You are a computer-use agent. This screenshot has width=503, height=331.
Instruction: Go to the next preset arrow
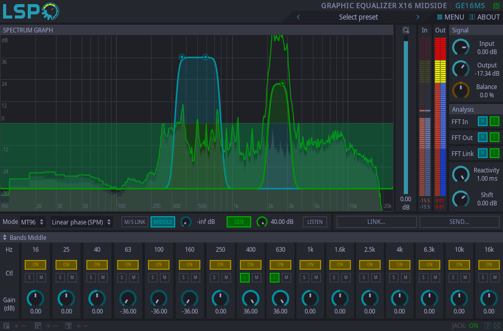tap(418, 17)
